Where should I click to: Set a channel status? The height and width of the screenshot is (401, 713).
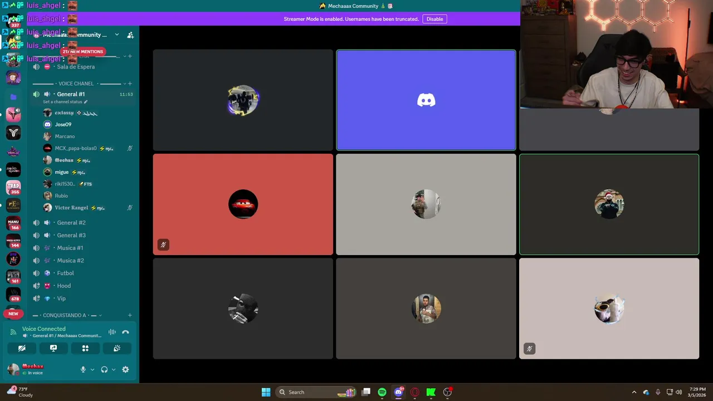pyautogui.click(x=65, y=102)
